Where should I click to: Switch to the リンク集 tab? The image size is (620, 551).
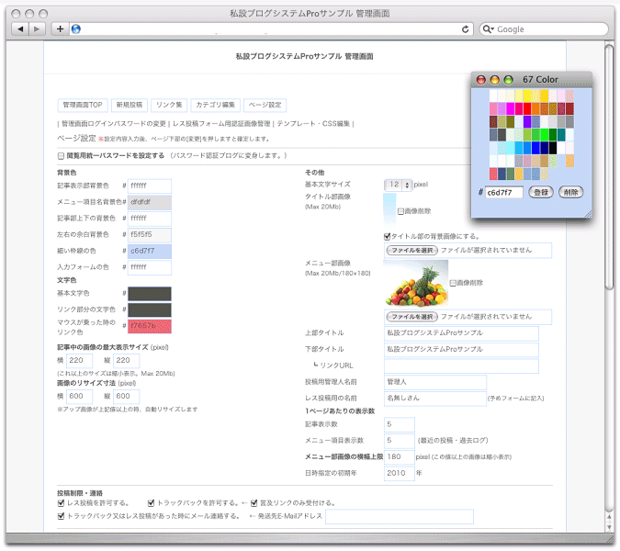169,105
